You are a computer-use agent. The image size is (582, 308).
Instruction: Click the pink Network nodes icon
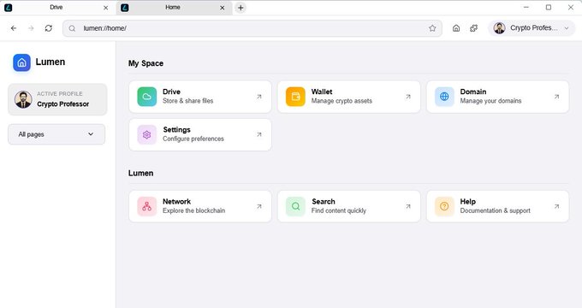(147, 206)
